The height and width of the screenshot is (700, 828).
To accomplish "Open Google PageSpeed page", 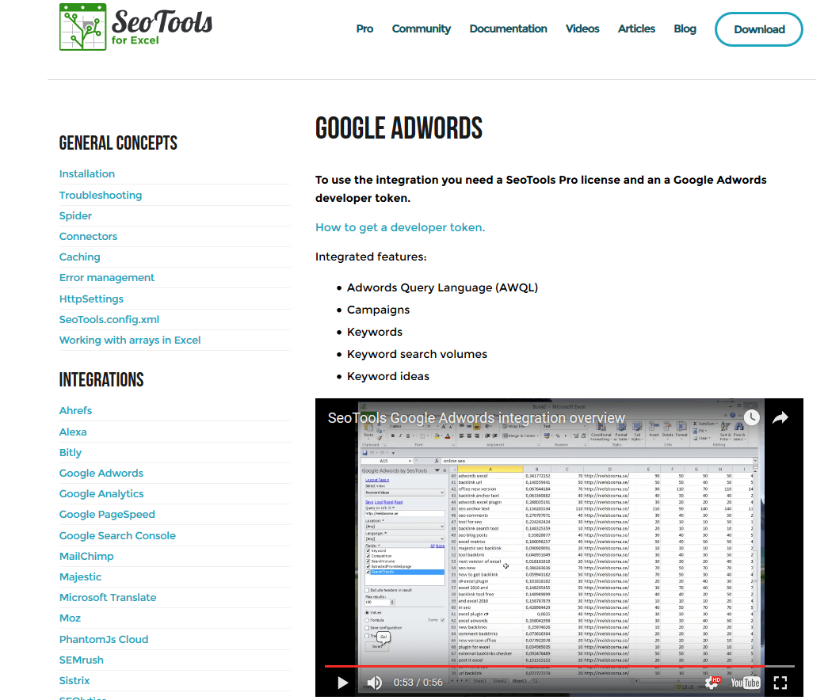I will (x=107, y=514).
